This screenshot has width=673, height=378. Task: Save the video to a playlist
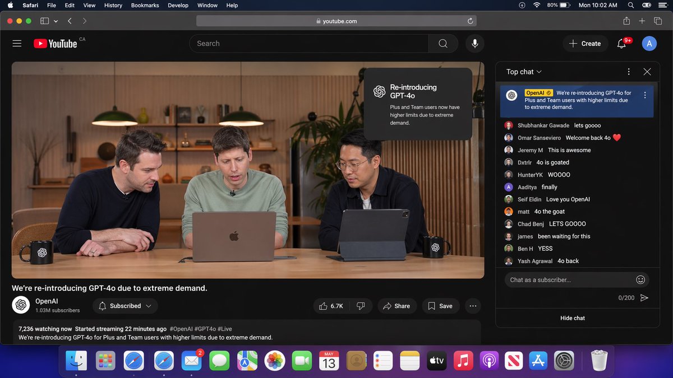pyautogui.click(x=440, y=306)
